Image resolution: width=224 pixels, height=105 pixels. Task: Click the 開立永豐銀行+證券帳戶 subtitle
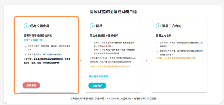104,35
